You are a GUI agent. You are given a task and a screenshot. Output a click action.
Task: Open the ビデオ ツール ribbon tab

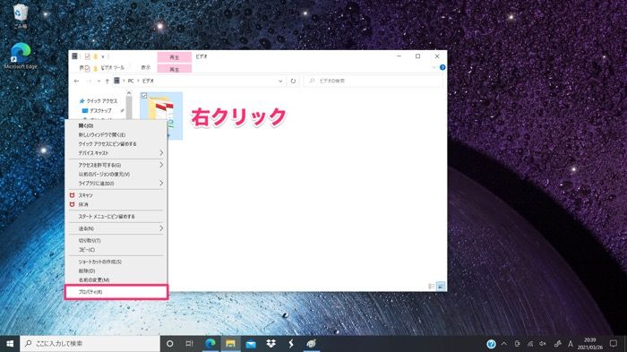pos(112,67)
